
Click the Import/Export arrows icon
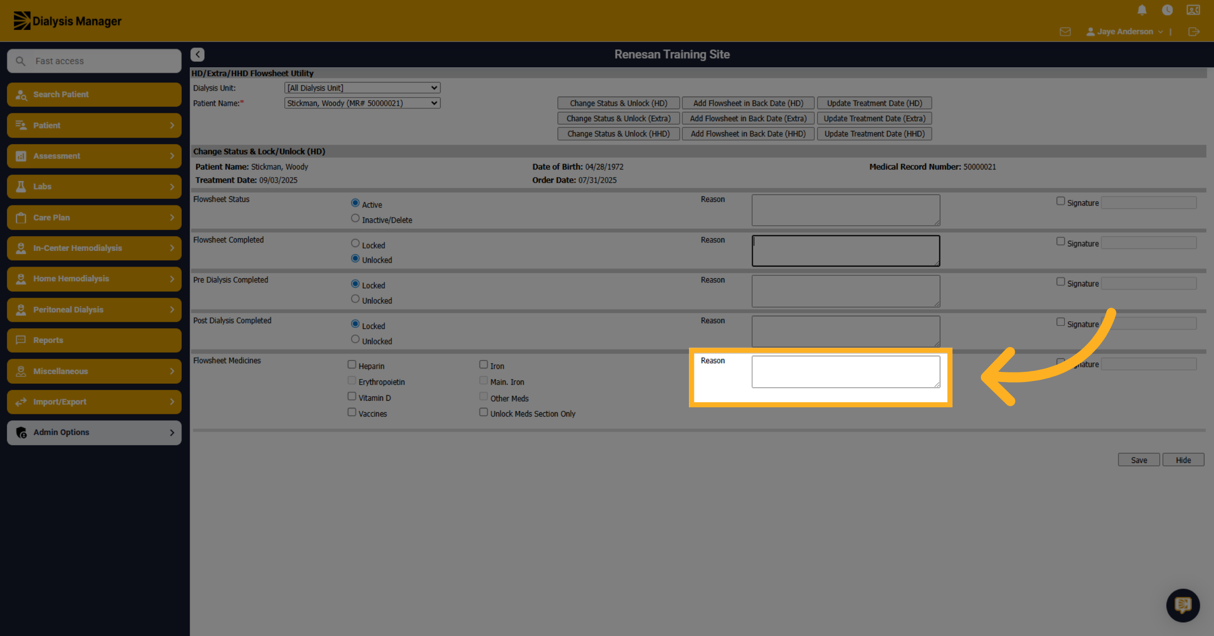21,402
